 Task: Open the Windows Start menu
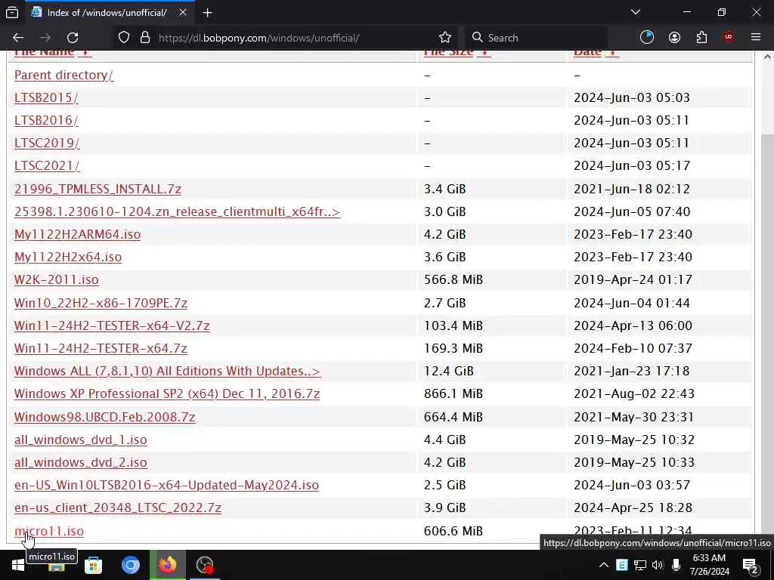[18, 565]
